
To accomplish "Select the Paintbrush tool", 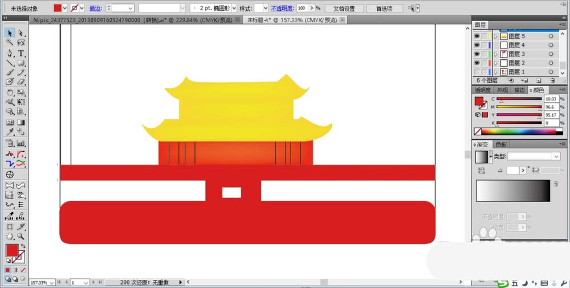I will click(x=10, y=72).
